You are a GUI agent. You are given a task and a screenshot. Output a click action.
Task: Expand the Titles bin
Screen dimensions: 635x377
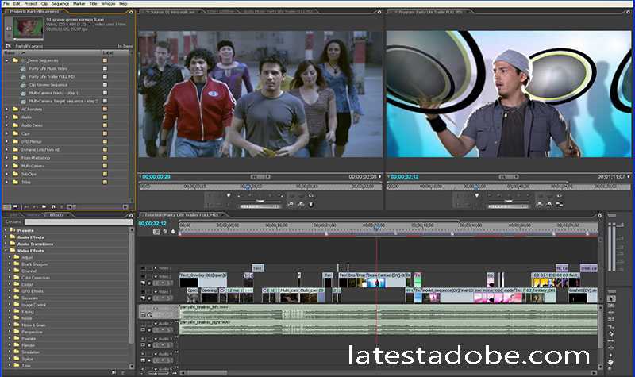coord(7,182)
